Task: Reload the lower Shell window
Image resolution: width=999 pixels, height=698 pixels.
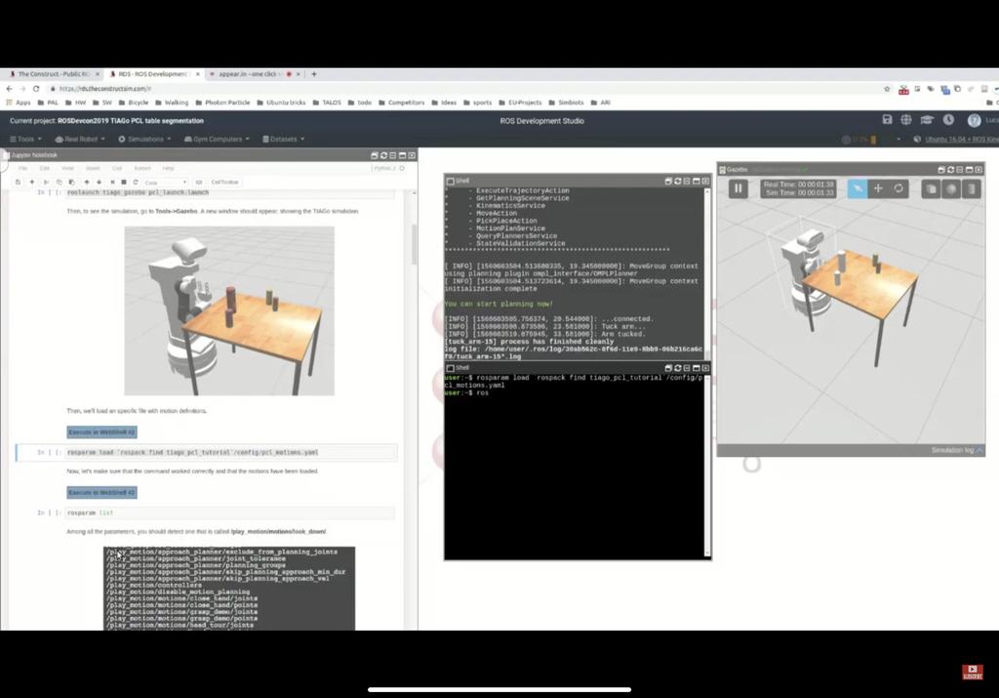Action: click(677, 368)
